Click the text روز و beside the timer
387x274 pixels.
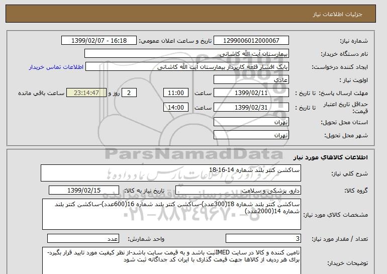point(114,93)
